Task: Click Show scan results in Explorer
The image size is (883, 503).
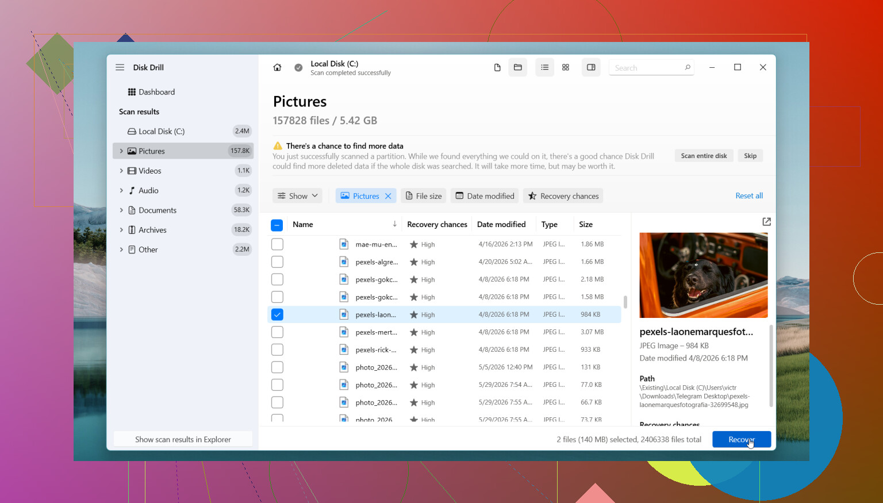Action: pyautogui.click(x=183, y=439)
